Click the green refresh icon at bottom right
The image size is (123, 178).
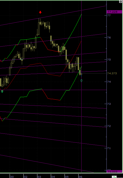[114, 177]
